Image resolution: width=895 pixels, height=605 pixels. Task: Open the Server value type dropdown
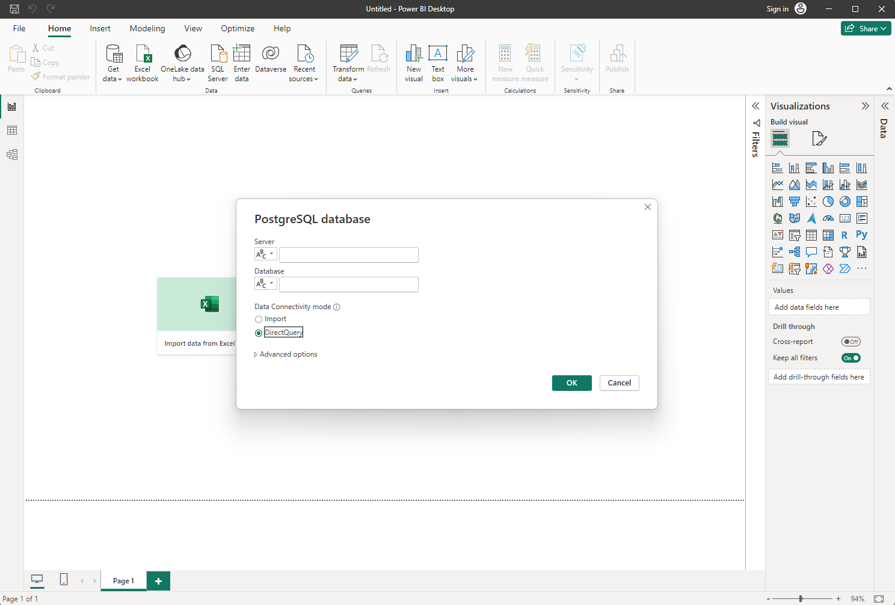click(x=265, y=254)
